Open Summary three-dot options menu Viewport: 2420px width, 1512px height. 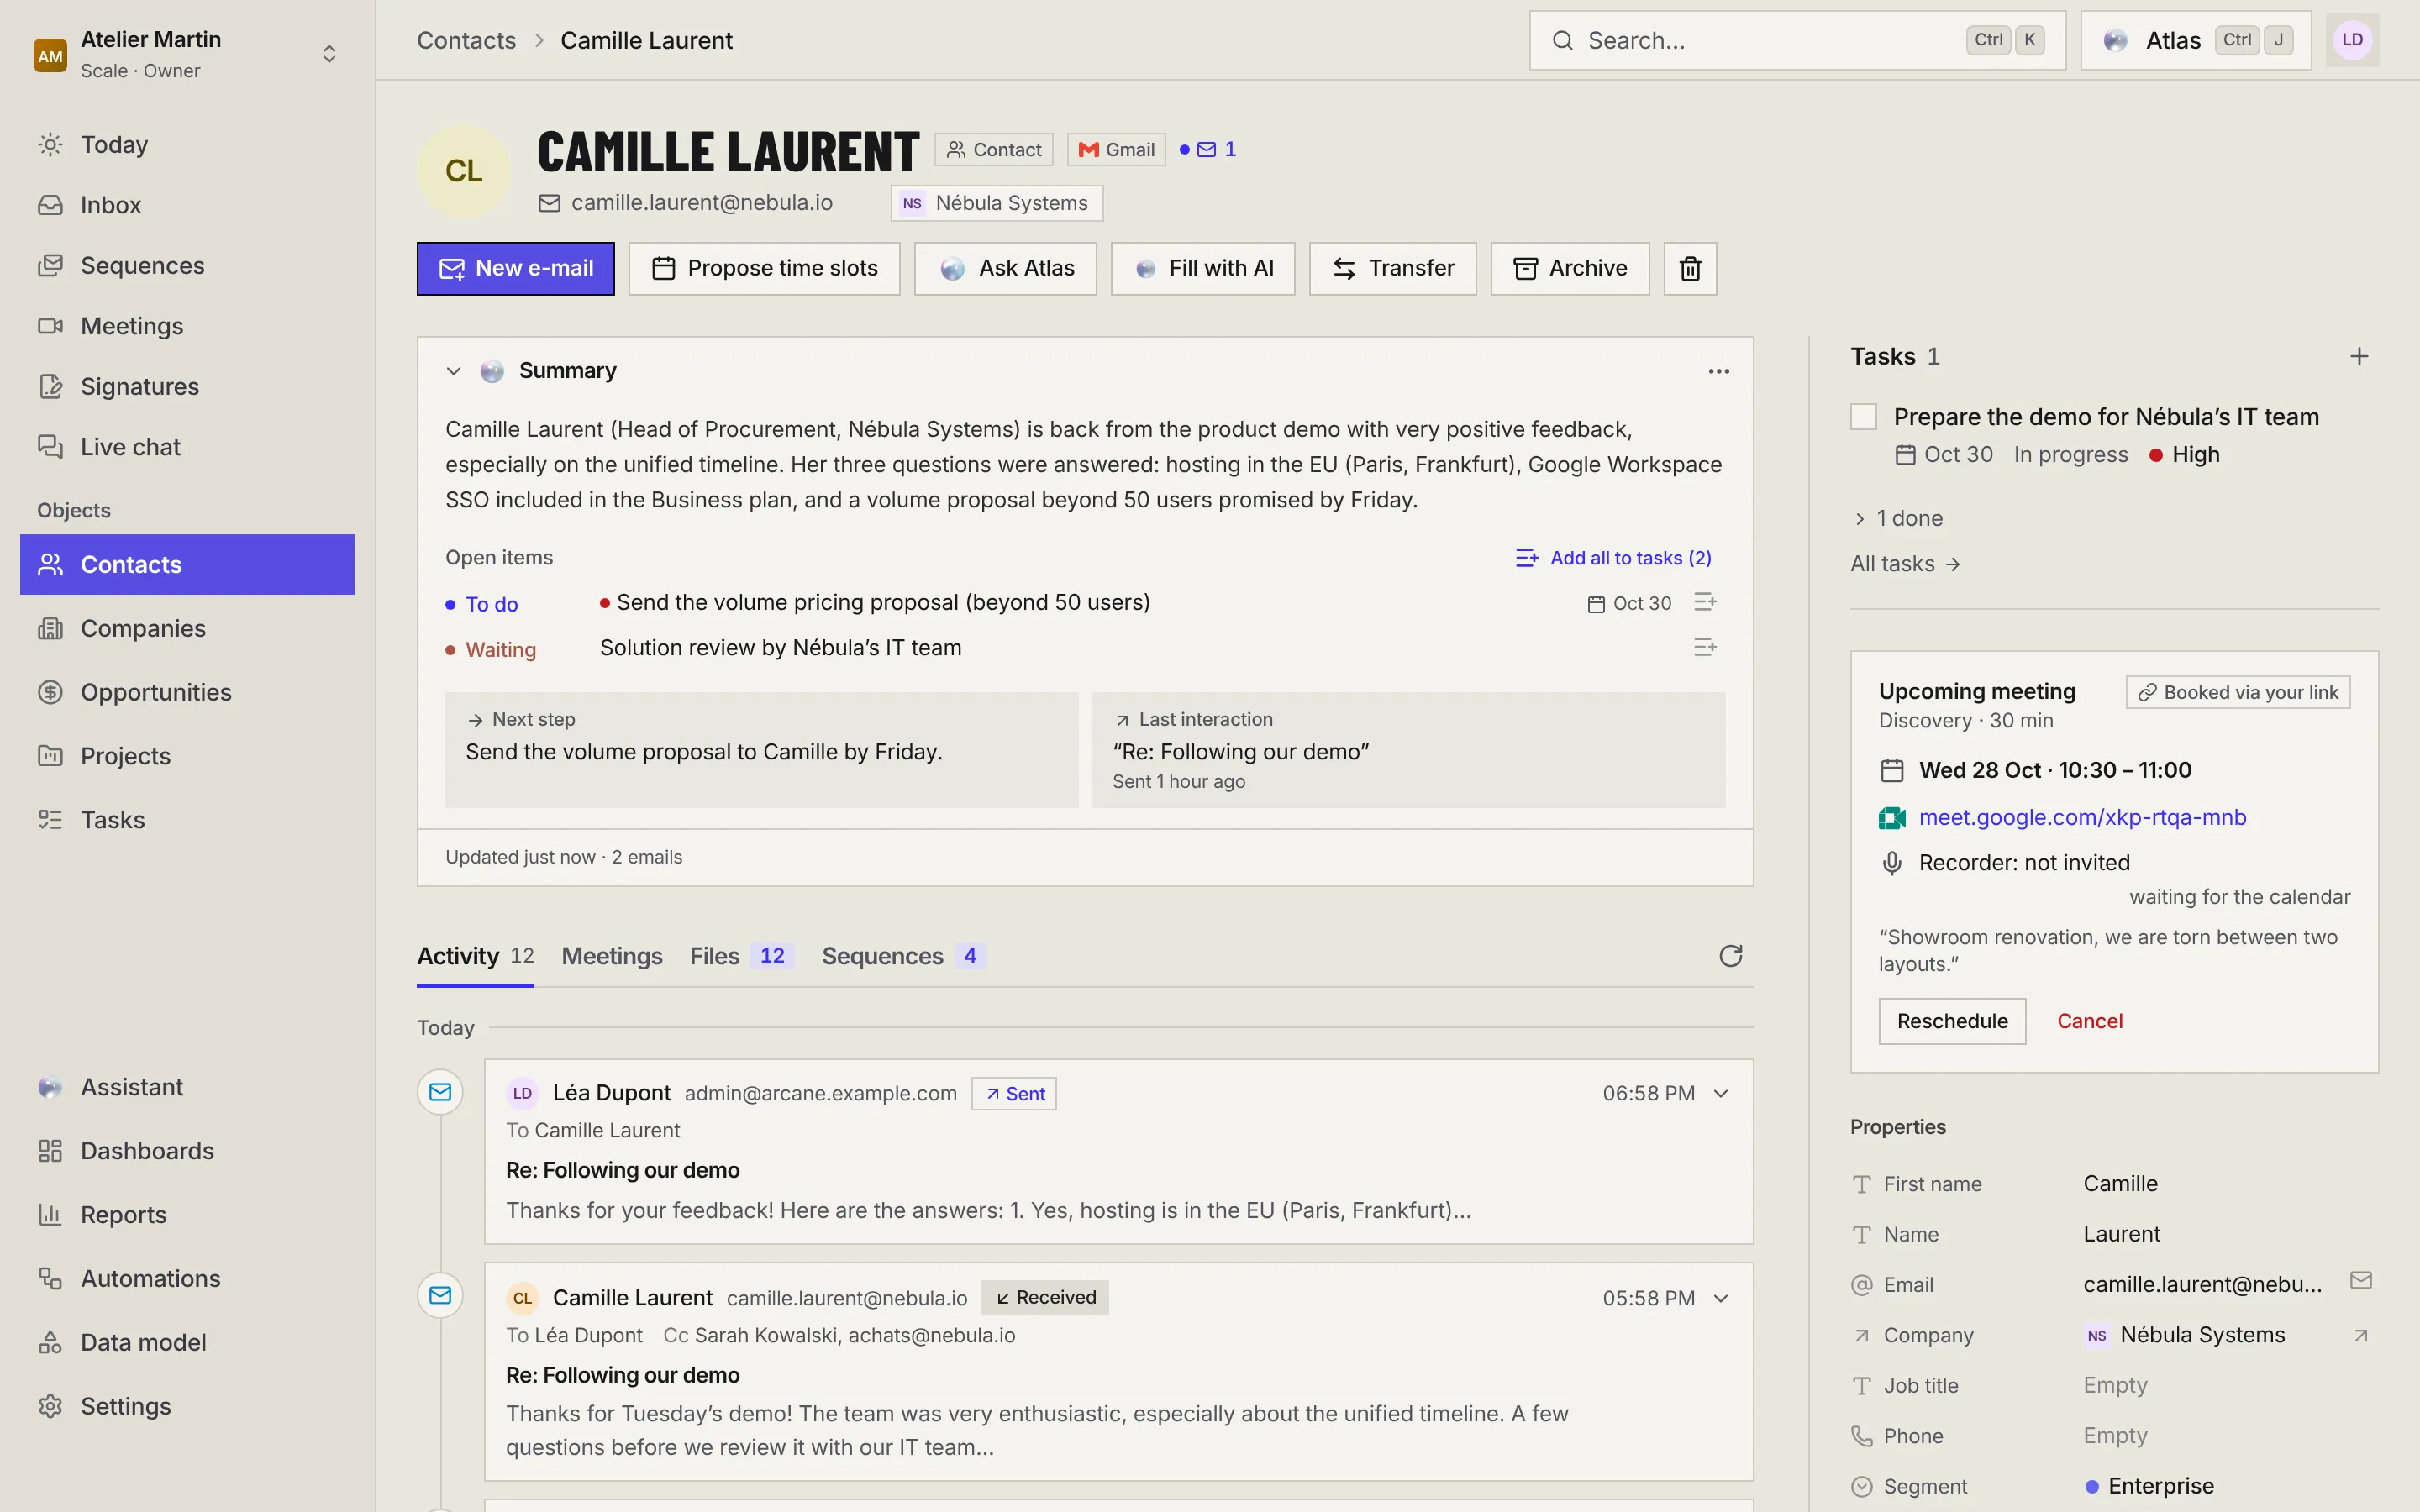point(1719,371)
